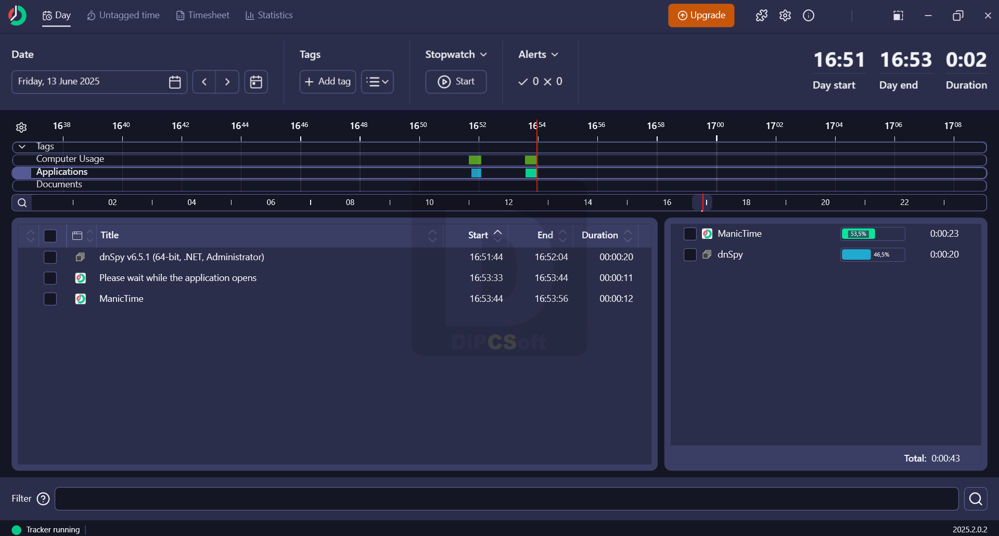Open the plugins puzzle icon
Viewport: 999px width, 536px height.
click(x=762, y=16)
